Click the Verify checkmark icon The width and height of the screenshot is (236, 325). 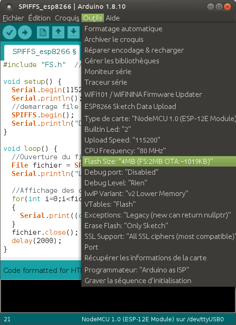click(9, 32)
